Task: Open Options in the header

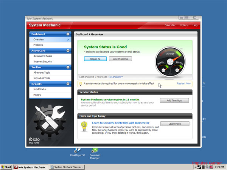Action: coord(184,25)
